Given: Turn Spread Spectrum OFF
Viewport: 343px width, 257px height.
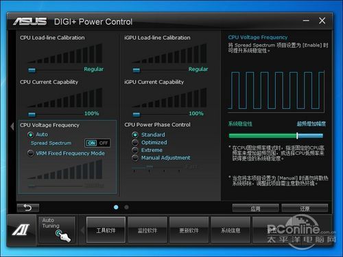Looking at the screenshot, I should pyautogui.click(x=104, y=143).
